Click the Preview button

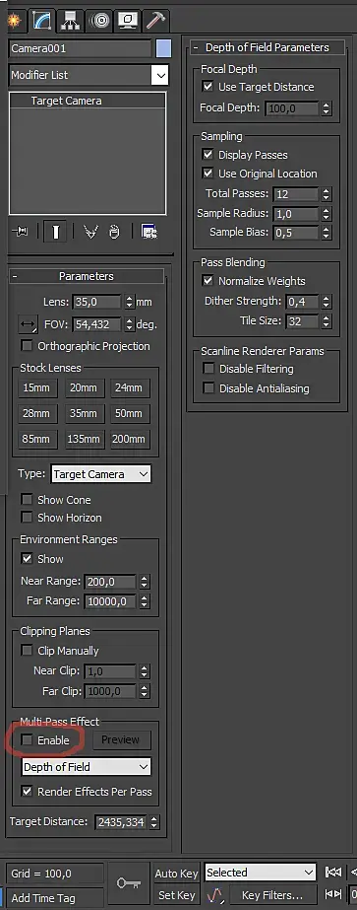[x=120, y=739]
